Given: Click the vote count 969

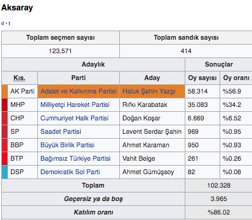Looking at the screenshot, I should (x=193, y=131).
